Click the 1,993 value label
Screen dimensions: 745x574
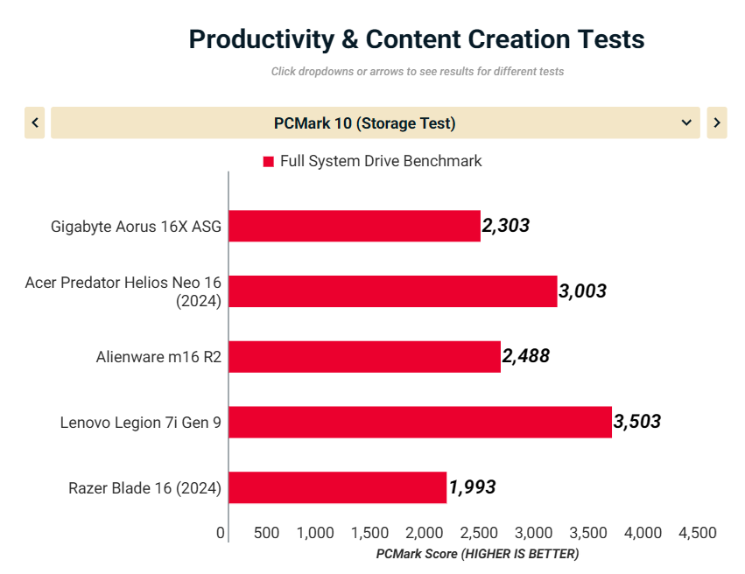(x=473, y=487)
